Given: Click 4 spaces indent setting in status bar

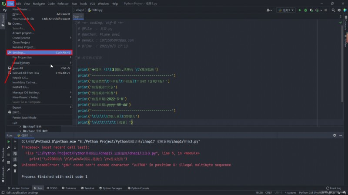Looking at the screenshot, I should (x=291, y=192).
